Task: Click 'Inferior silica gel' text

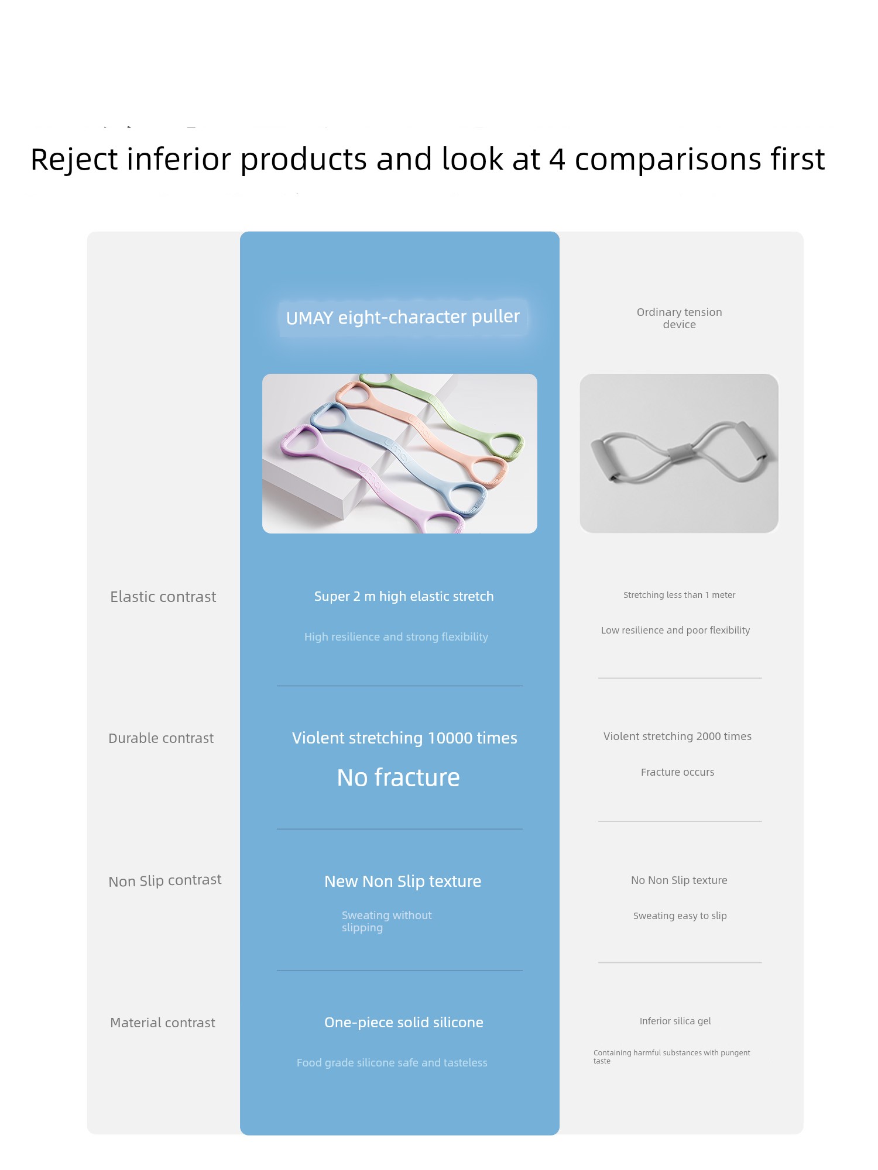Action: click(675, 1021)
